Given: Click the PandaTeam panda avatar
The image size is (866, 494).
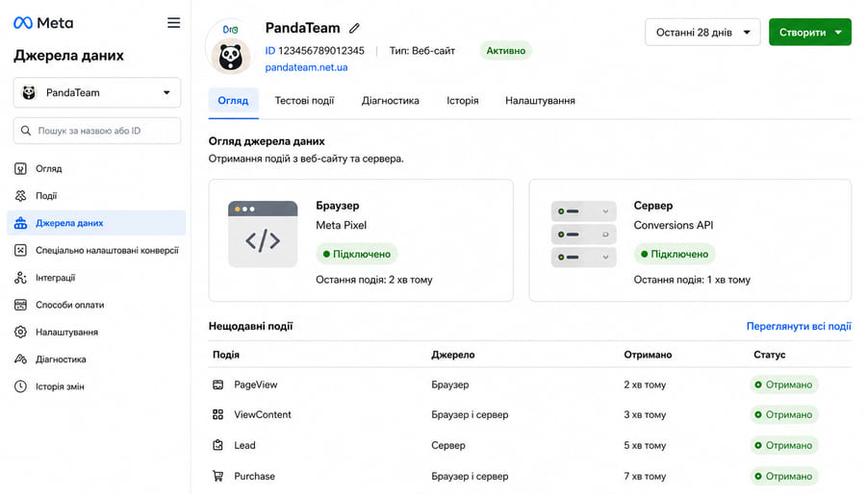Looking at the screenshot, I should click(x=230, y=57).
